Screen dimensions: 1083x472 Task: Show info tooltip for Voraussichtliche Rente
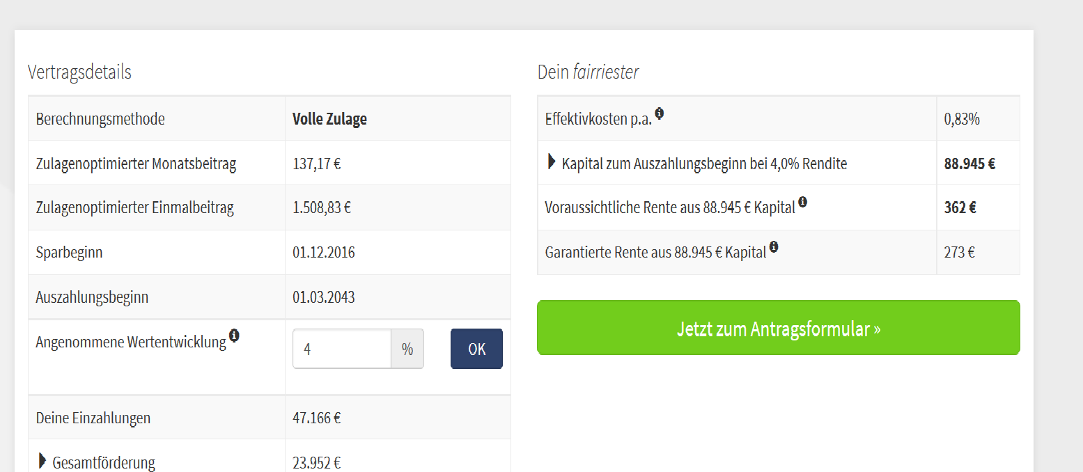(803, 202)
